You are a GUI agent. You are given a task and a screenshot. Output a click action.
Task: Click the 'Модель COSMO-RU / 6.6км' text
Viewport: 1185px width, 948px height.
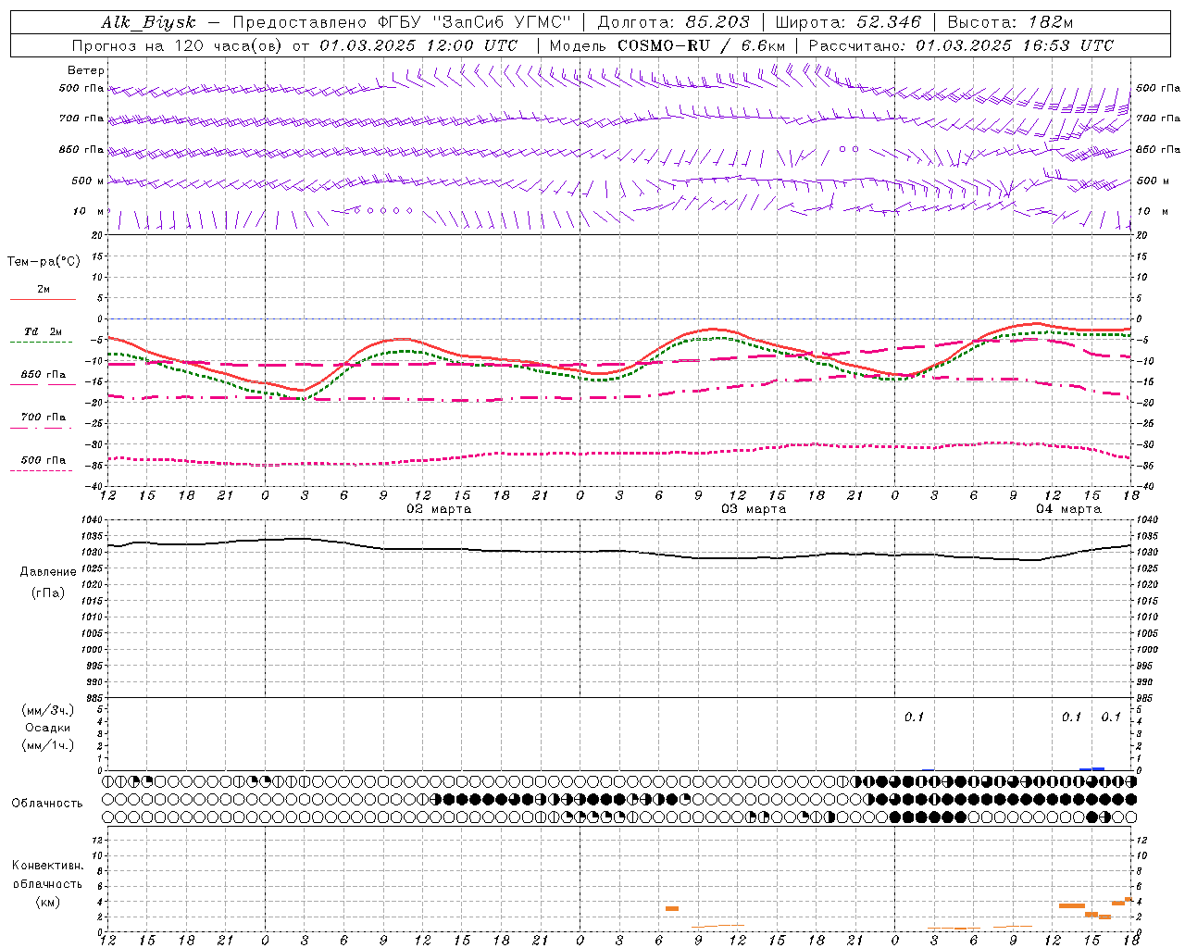pyautogui.click(x=667, y=45)
